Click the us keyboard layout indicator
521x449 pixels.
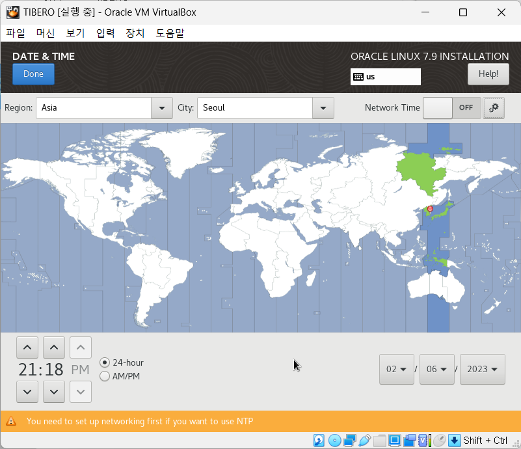[x=386, y=77]
